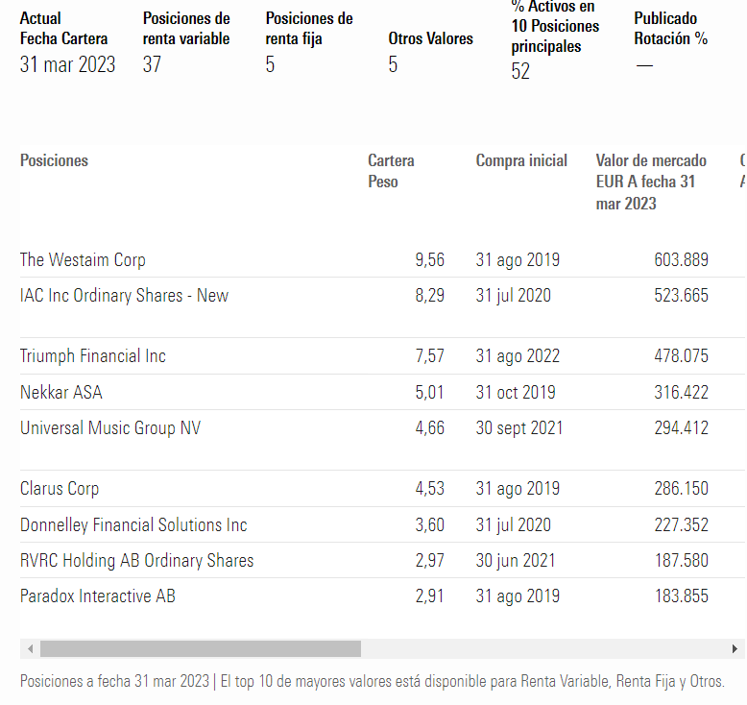747x705 pixels.
Task: Click top 10 assets percentage 52
Action: tap(520, 71)
